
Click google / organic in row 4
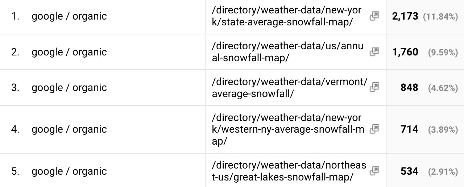point(69,129)
